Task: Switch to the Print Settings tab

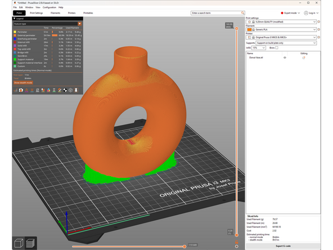Action: [37, 13]
